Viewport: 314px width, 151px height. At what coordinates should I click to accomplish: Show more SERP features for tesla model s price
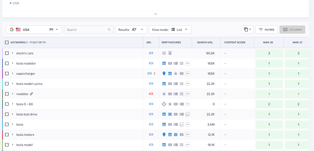tap(188, 83)
